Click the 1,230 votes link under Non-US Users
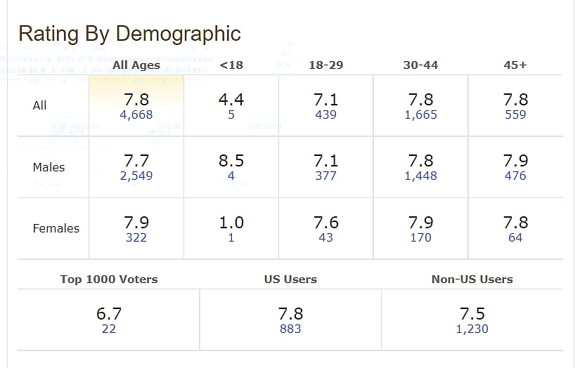This screenshot has height=368, width=575. (x=472, y=329)
